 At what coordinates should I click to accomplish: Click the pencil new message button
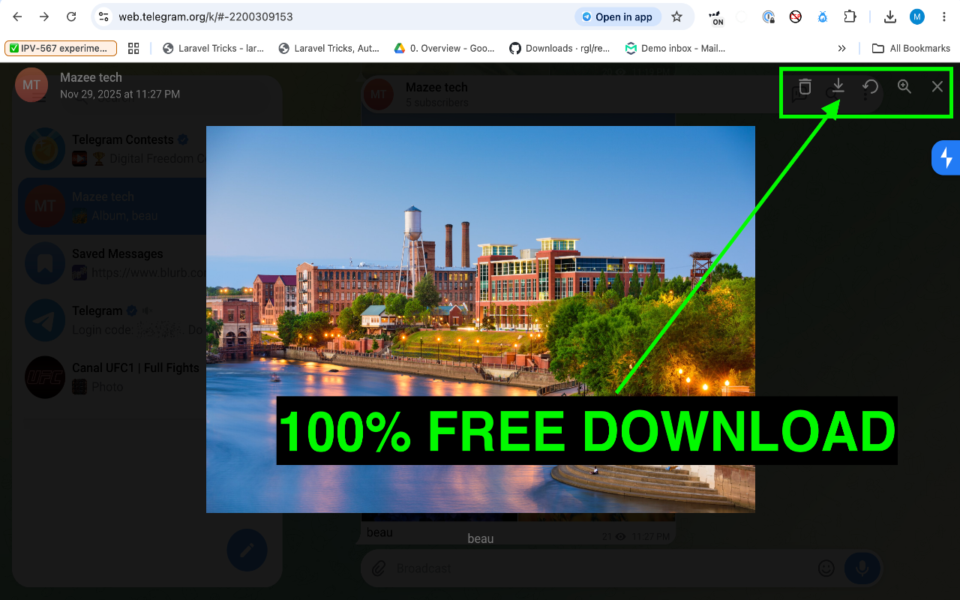click(x=247, y=551)
